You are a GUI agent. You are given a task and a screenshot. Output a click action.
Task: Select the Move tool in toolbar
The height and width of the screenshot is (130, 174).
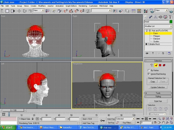tap(19, 11)
